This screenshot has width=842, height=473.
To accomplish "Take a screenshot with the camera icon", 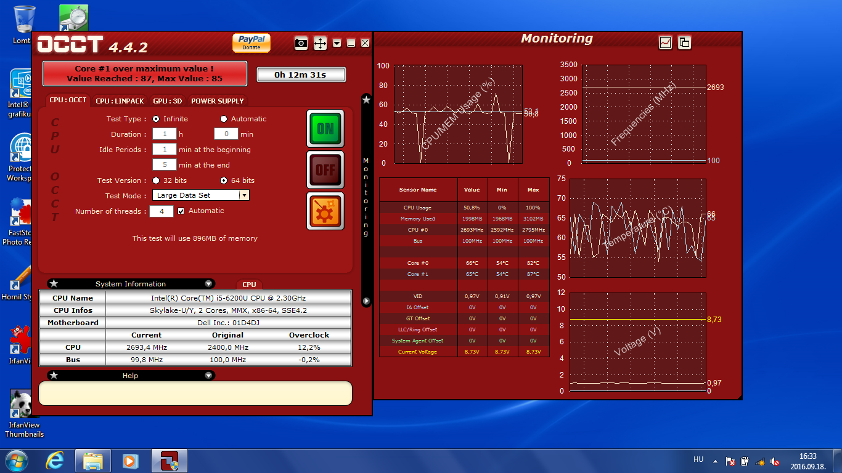I will point(301,43).
